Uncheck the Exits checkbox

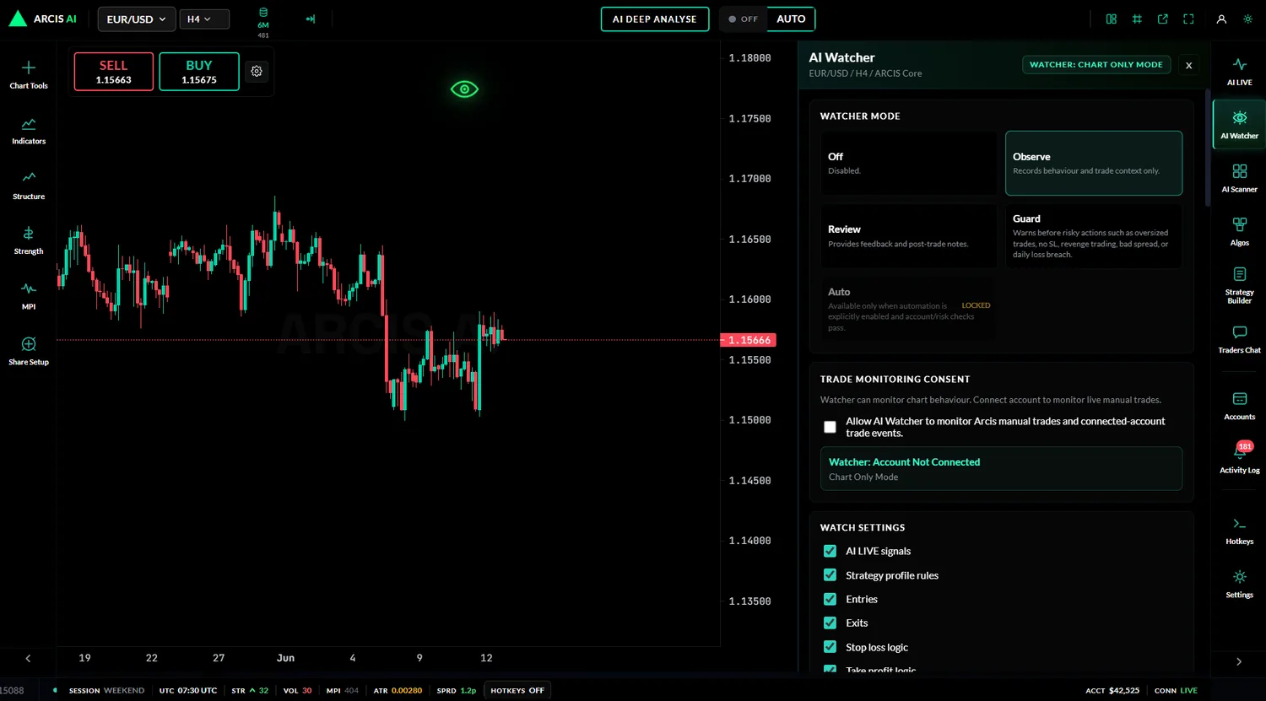coord(830,623)
